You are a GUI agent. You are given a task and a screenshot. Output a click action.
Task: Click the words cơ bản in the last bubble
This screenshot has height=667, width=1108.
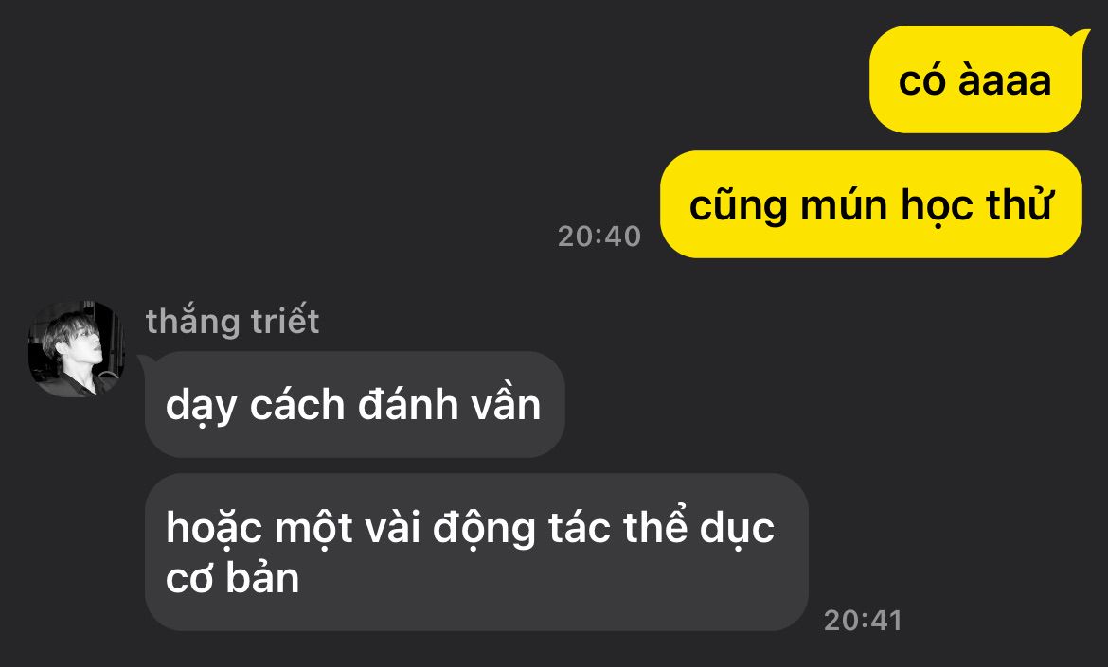(232, 577)
